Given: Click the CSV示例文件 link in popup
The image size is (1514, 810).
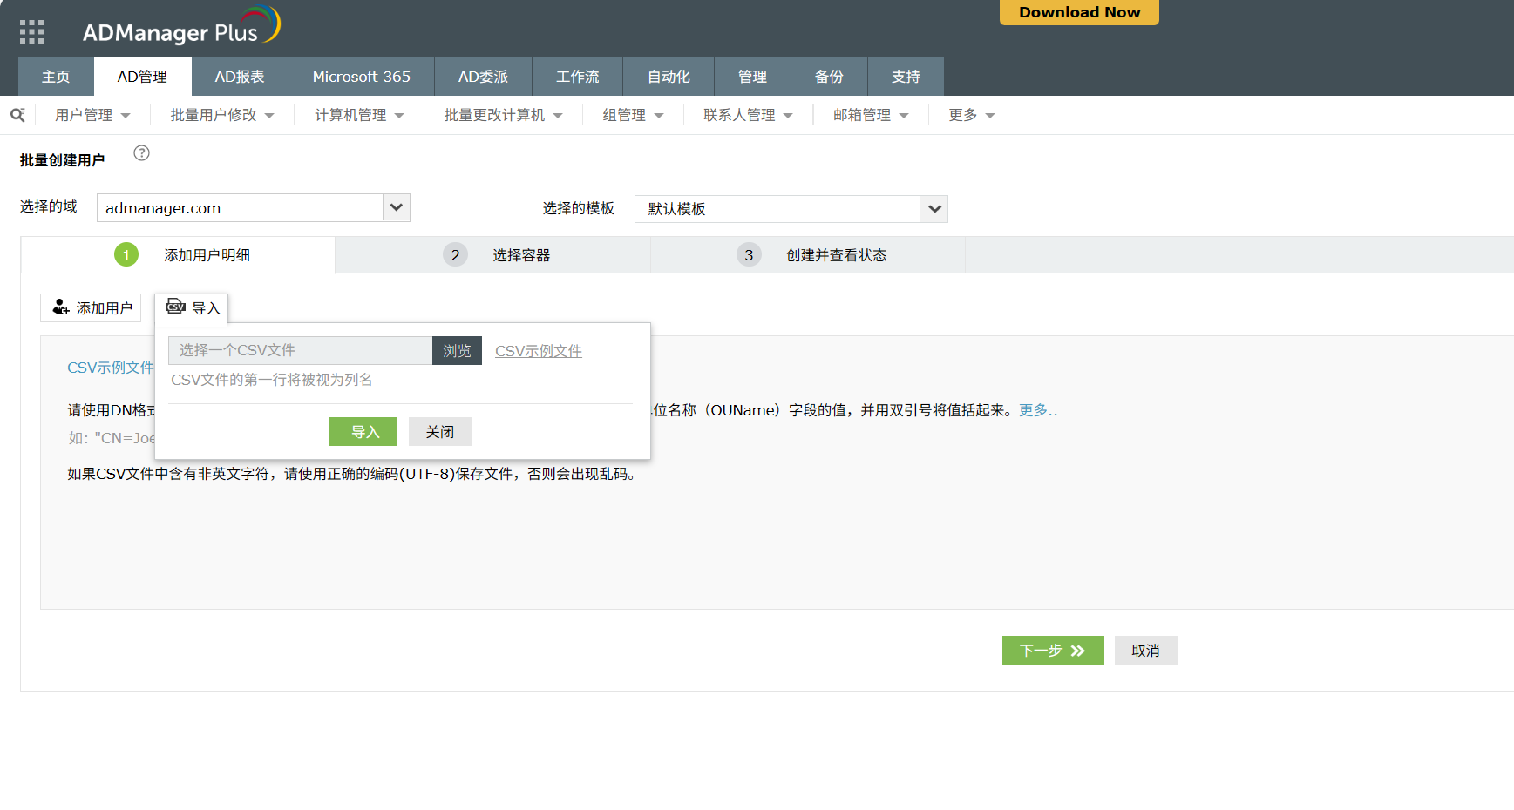Looking at the screenshot, I should tap(538, 351).
